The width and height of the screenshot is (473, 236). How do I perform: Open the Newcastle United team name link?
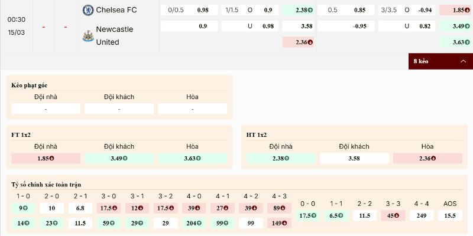(115, 35)
